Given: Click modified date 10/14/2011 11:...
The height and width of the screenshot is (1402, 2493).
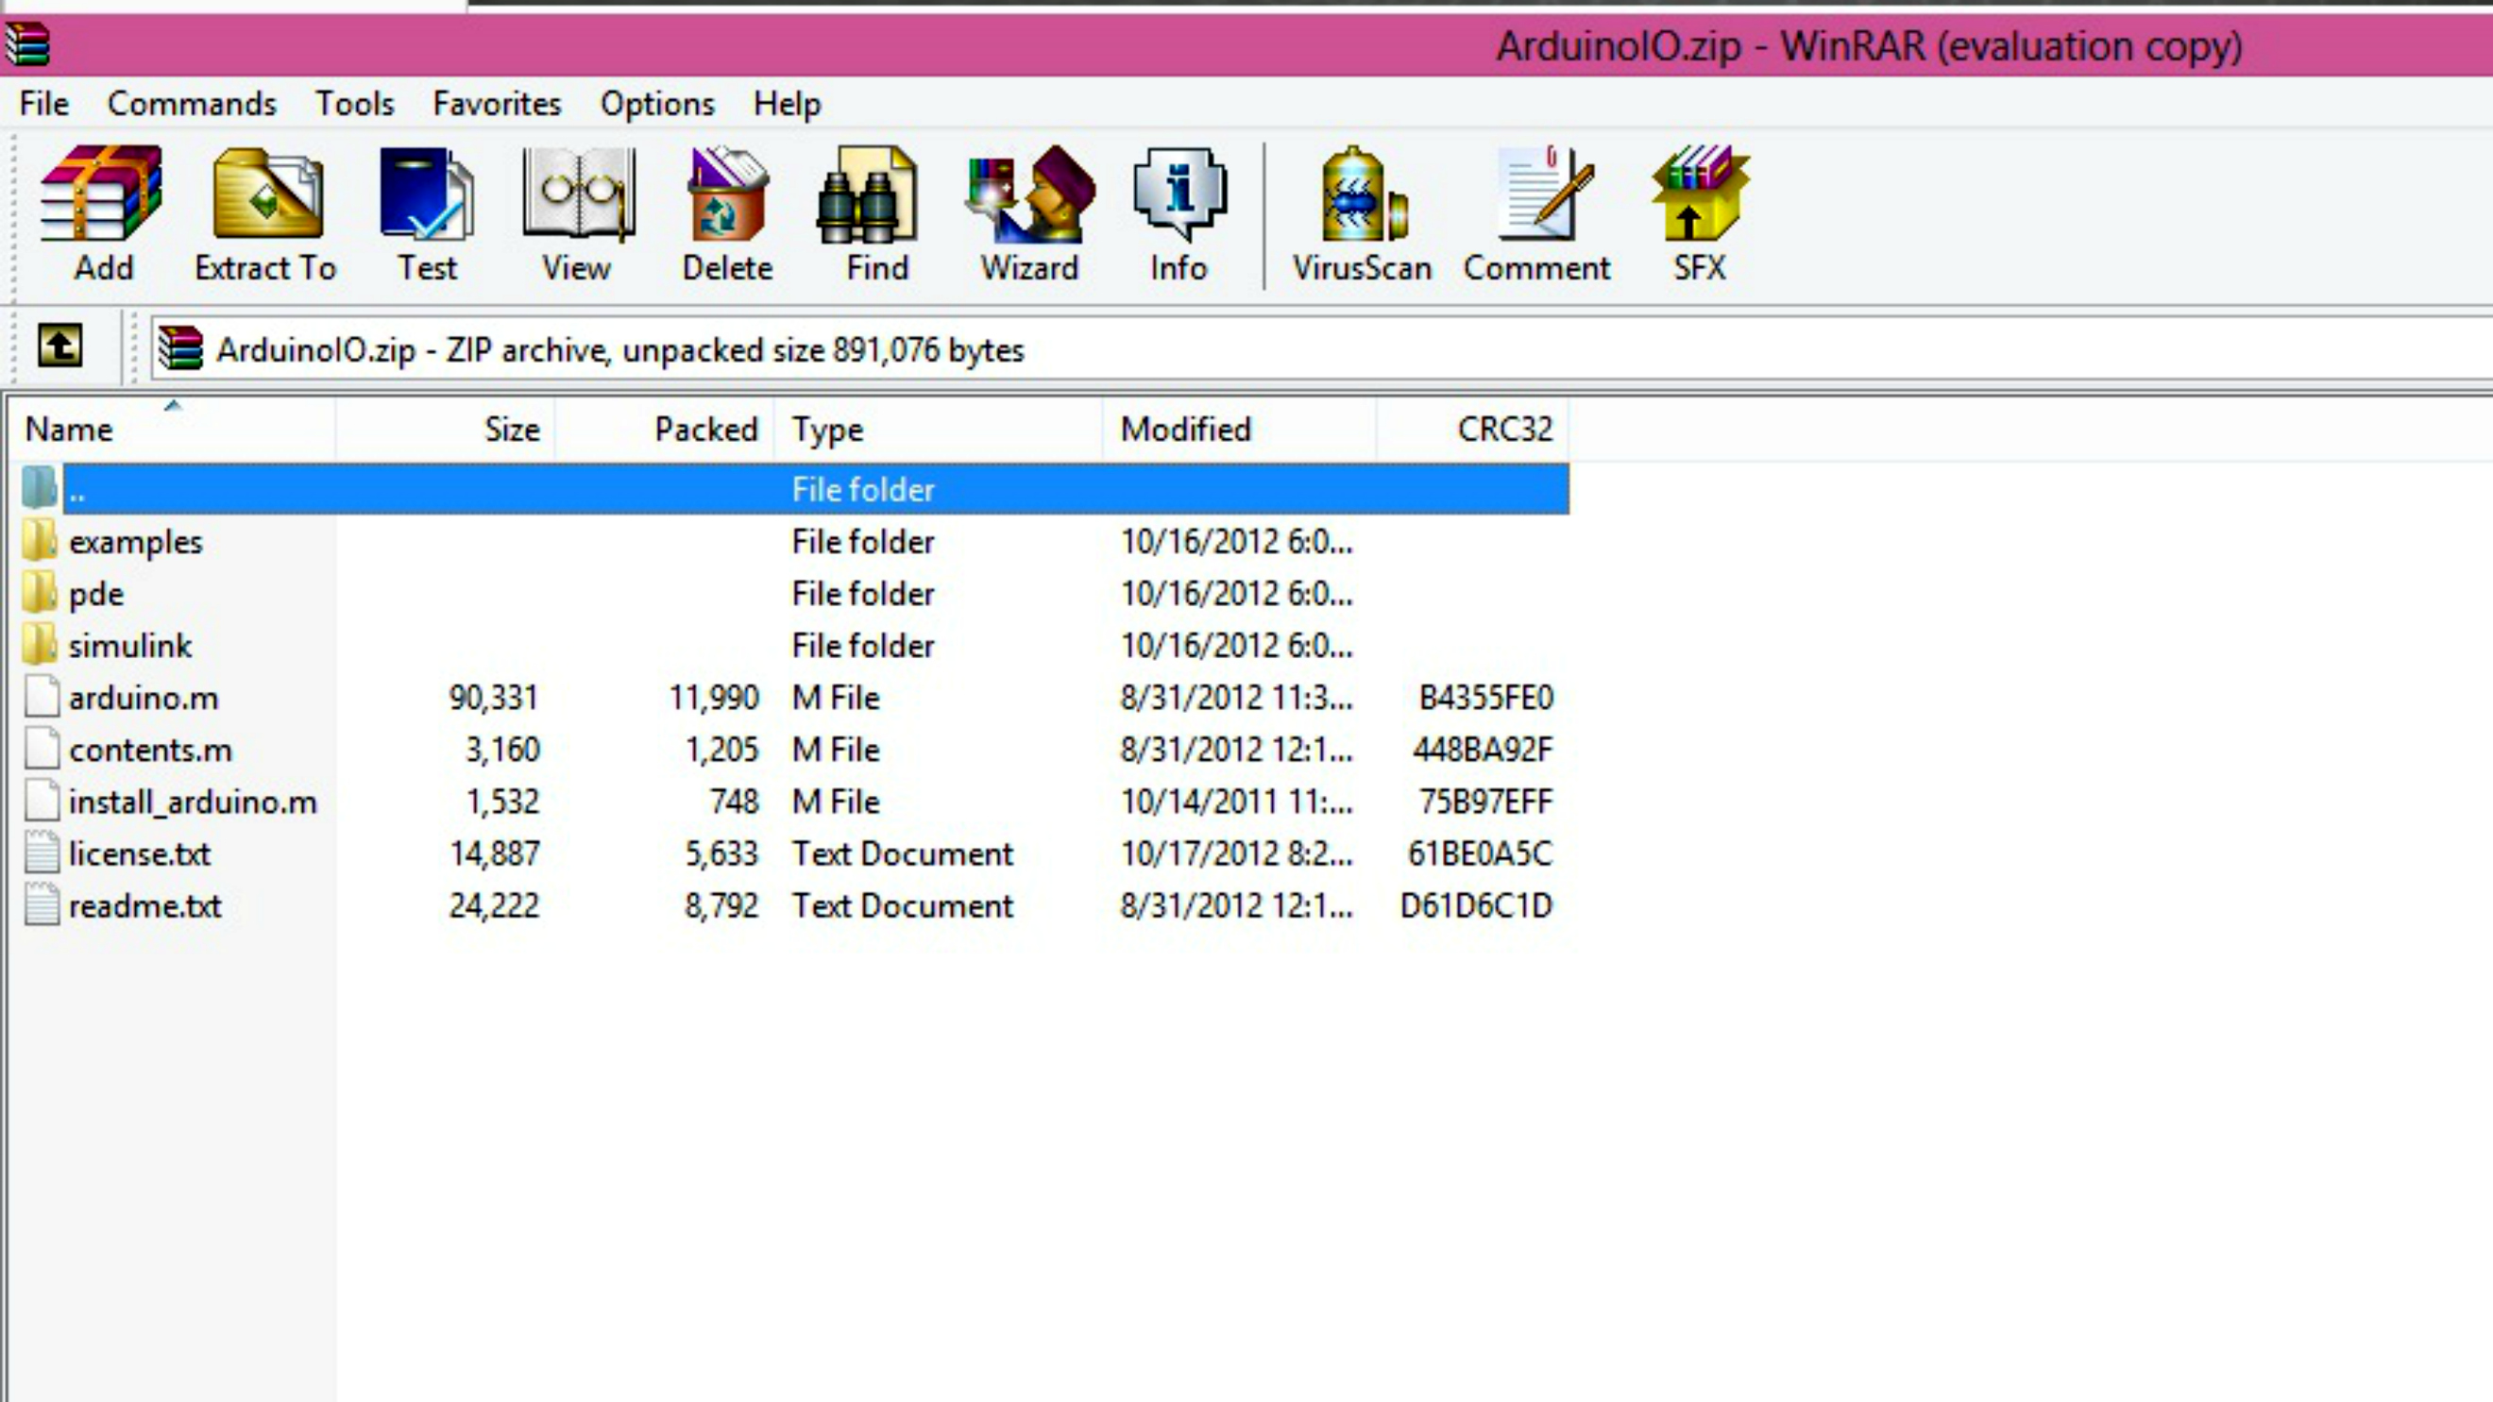Looking at the screenshot, I should coord(1236,802).
